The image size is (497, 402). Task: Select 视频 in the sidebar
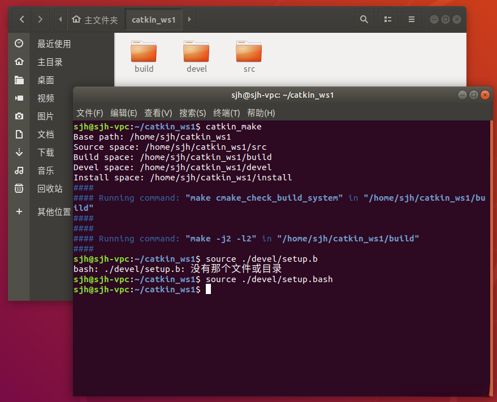[46, 98]
